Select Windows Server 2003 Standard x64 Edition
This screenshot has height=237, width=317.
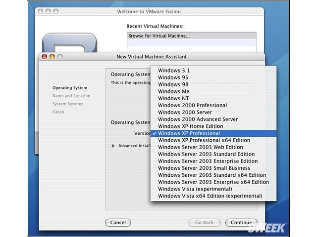click(213, 175)
